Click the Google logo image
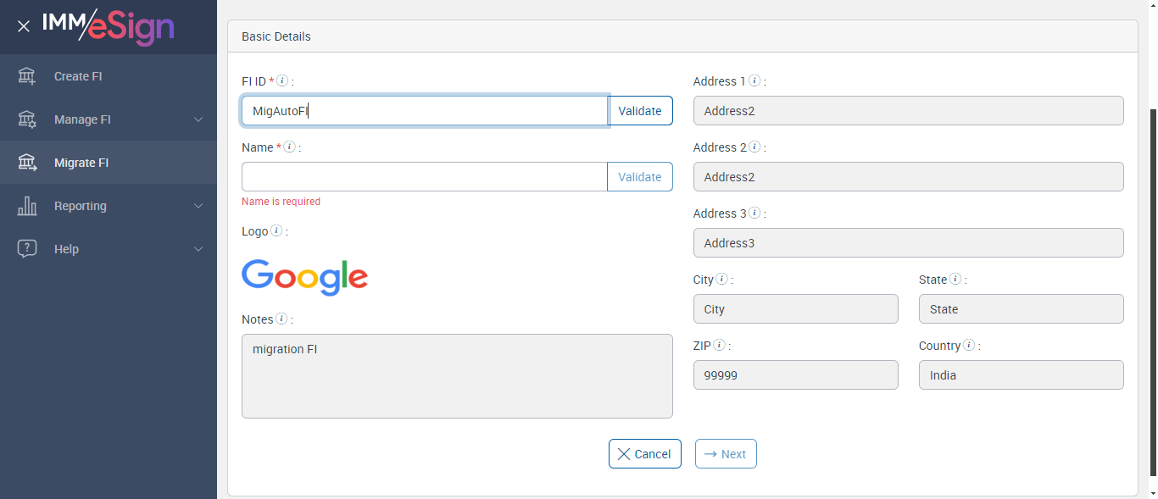The width and height of the screenshot is (1158, 499). [x=305, y=277]
